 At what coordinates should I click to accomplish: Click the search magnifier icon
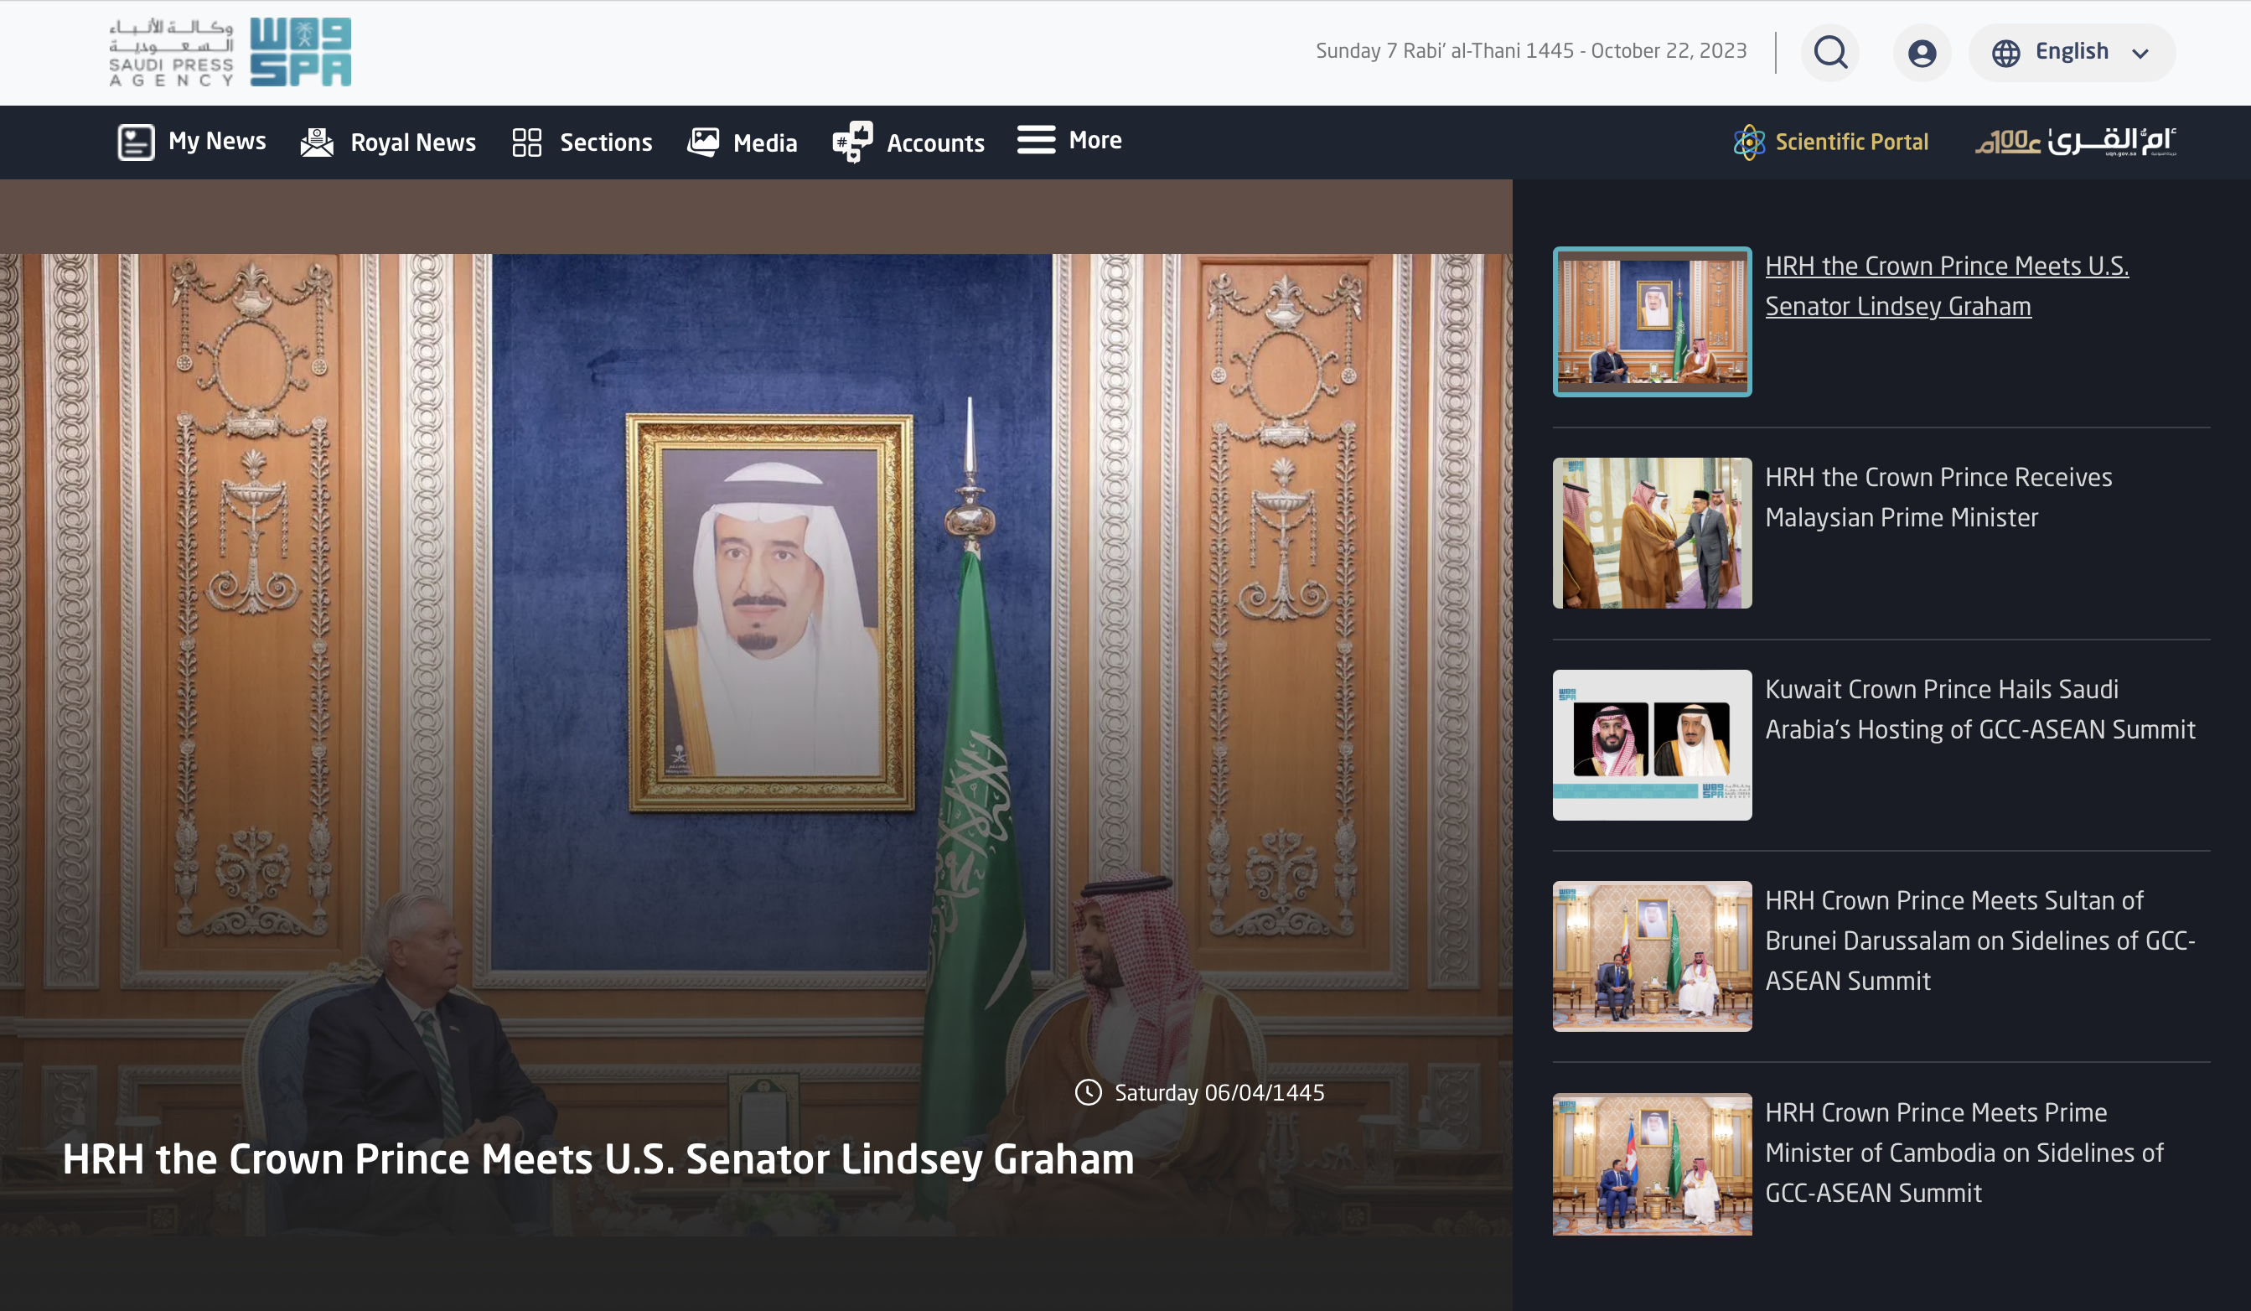(1830, 52)
